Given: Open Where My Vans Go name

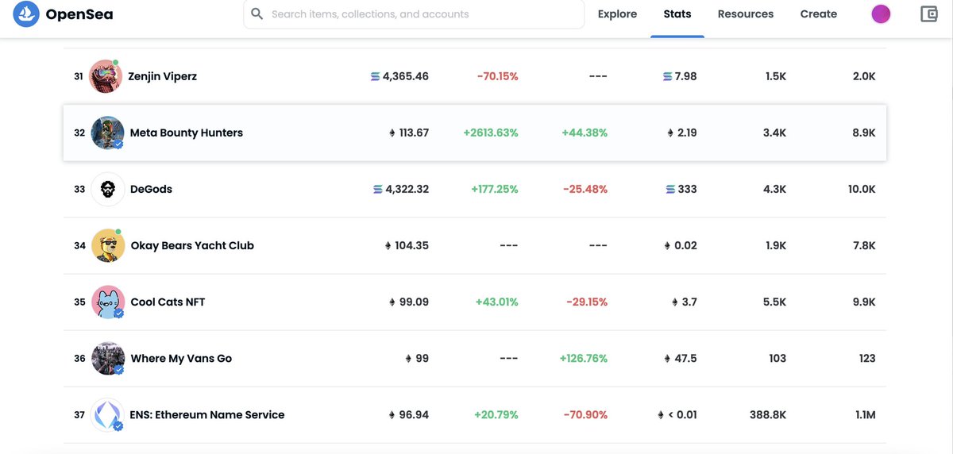Looking at the screenshot, I should 181,359.
